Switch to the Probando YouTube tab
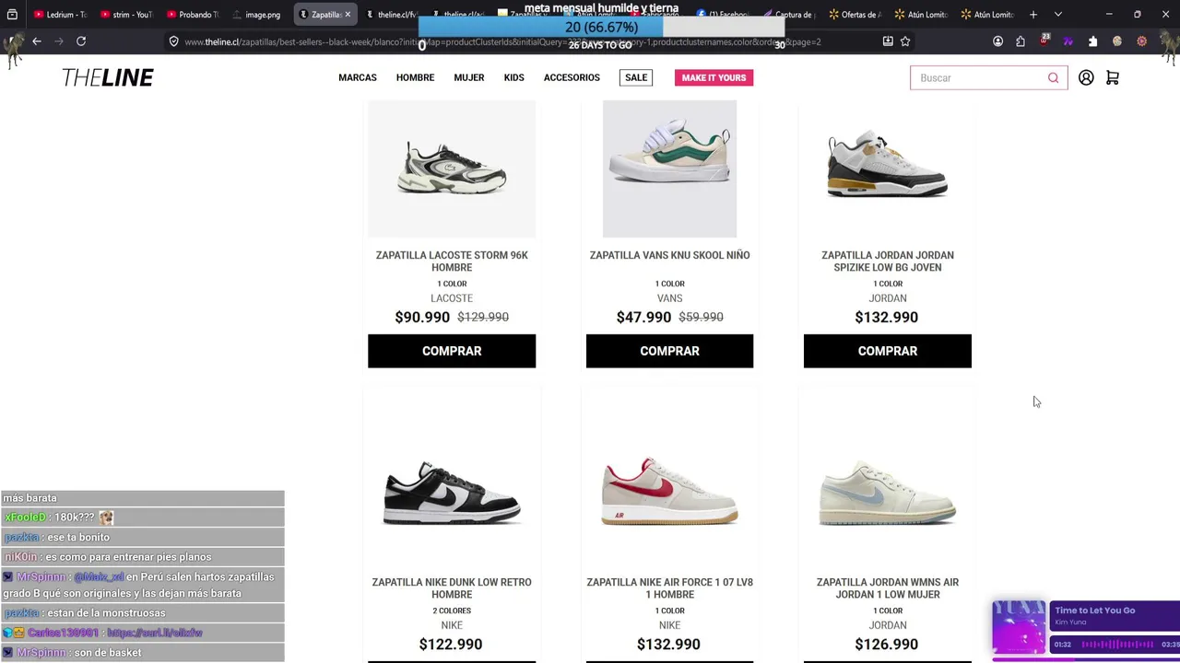1180x663 pixels. coord(192,15)
